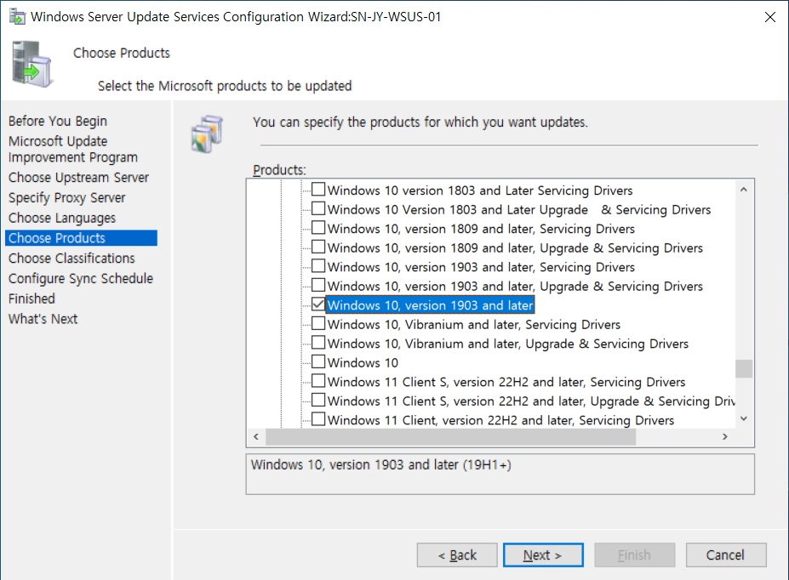Check Windows 10 version 1803 and Later Servicing Drivers
Screen dimensions: 789x580
(318, 190)
